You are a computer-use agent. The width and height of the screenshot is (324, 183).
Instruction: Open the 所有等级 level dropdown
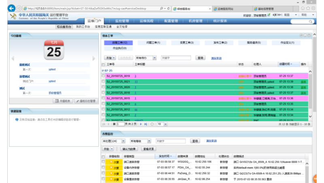tap(149, 141)
